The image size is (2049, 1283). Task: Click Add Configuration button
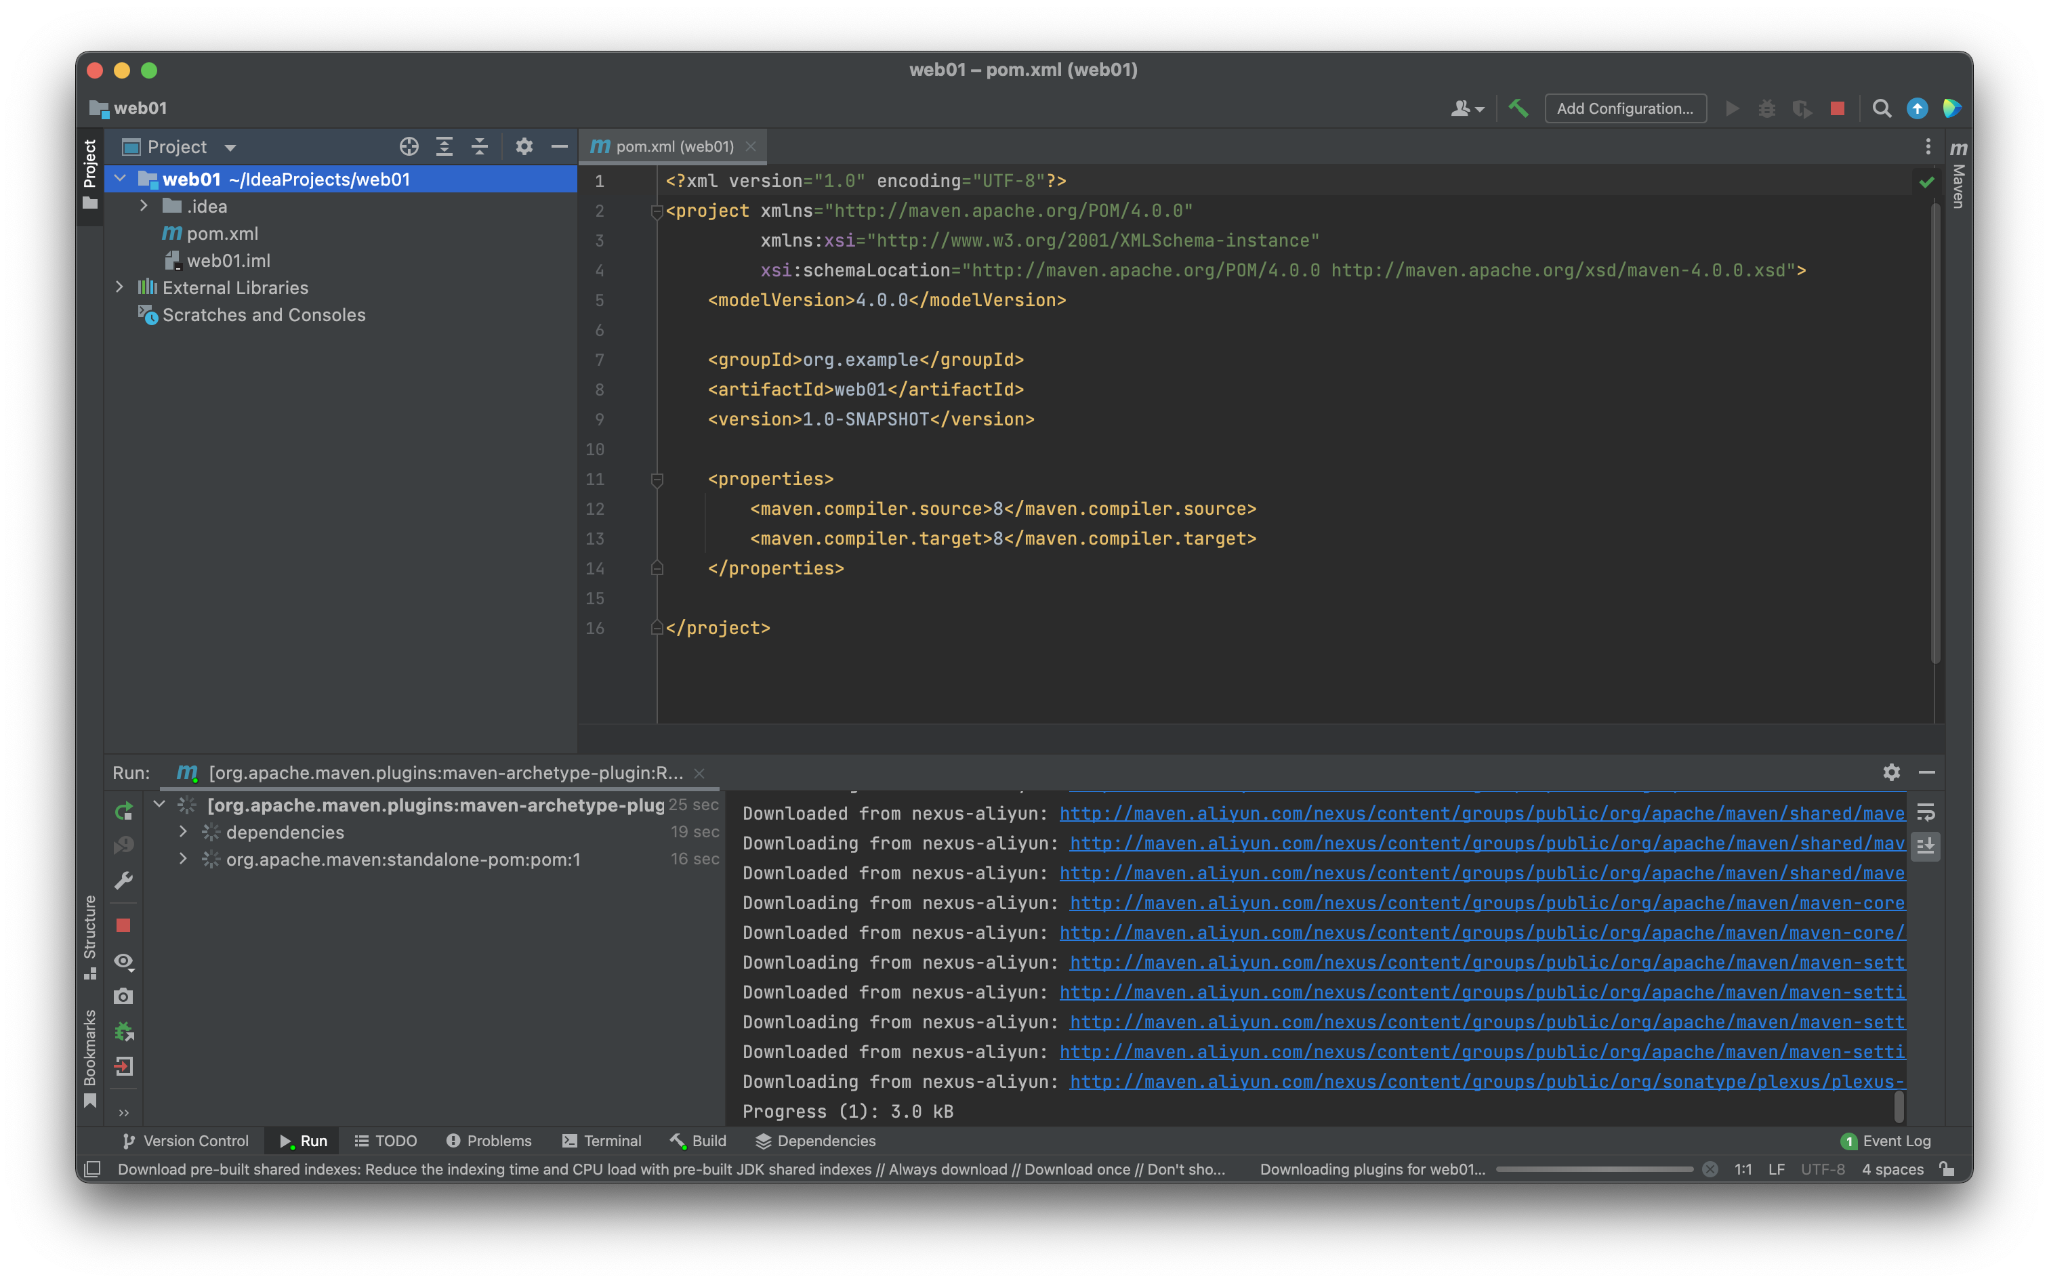(x=1625, y=108)
